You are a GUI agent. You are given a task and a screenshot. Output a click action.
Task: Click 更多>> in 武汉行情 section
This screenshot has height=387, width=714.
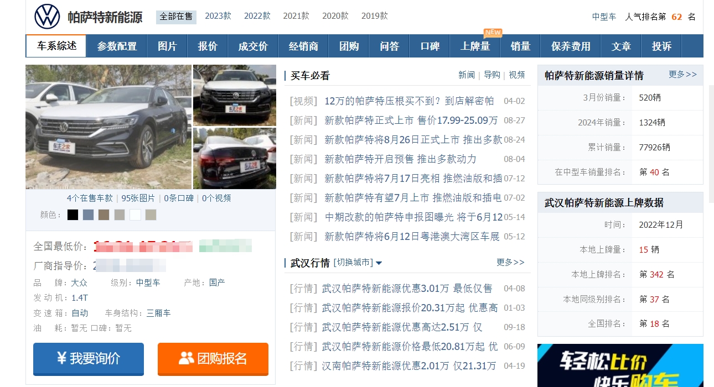[x=510, y=262]
